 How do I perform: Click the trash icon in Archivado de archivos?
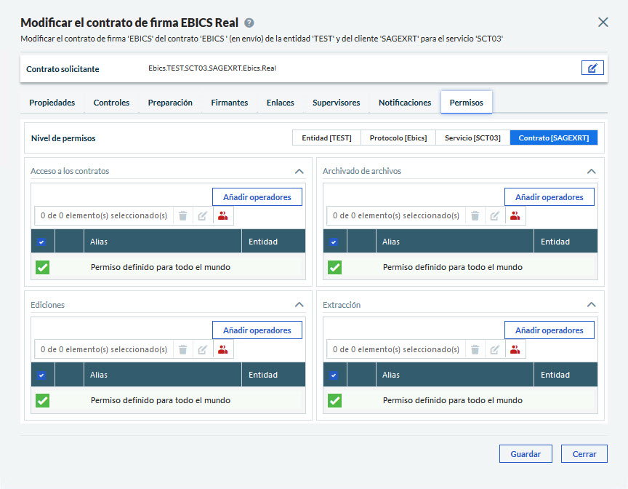[475, 215]
